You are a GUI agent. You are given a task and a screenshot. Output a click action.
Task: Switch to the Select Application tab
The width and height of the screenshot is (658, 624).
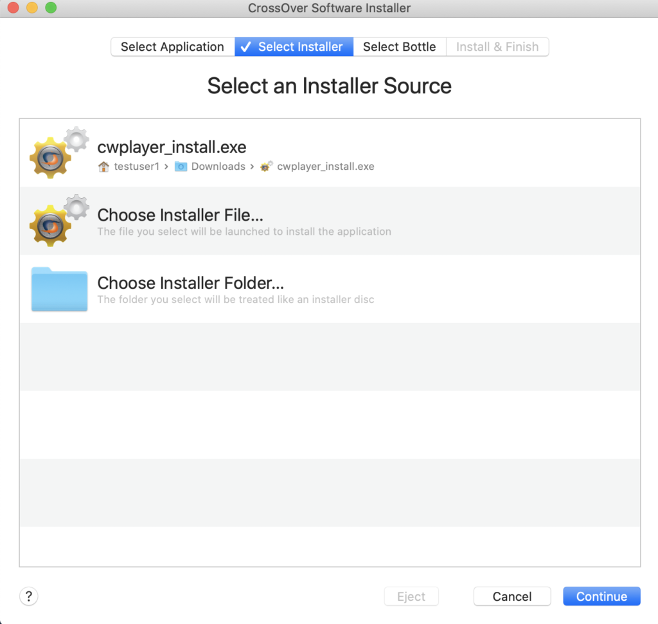pyautogui.click(x=172, y=47)
